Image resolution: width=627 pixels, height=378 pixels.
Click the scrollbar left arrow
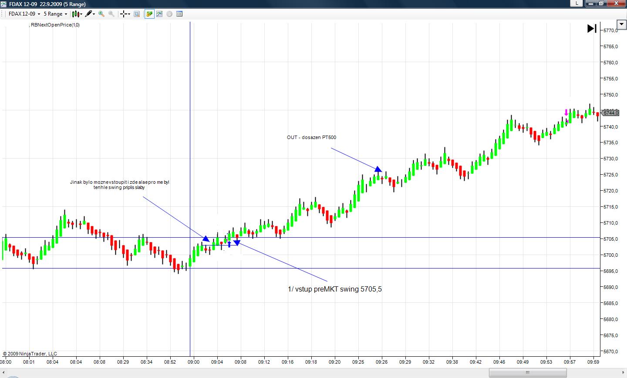coord(4,373)
